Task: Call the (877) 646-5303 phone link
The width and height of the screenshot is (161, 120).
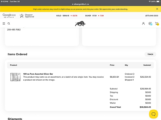Action: (152, 16)
